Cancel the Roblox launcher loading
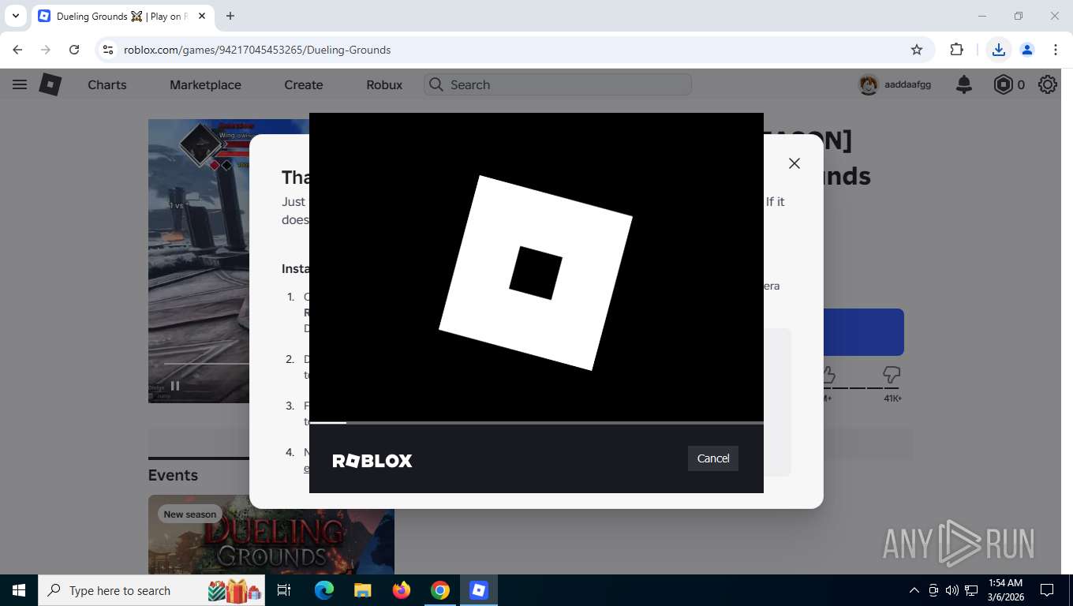This screenshot has height=606, width=1073. 713,458
